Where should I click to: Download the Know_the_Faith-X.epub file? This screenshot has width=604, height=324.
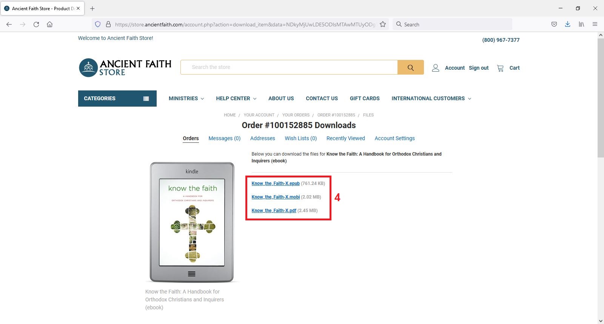tap(276, 183)
